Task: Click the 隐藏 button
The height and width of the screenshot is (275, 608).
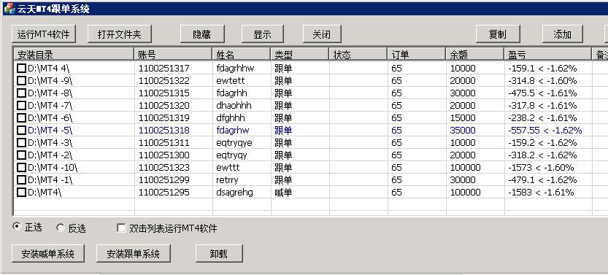Action: 202,34
